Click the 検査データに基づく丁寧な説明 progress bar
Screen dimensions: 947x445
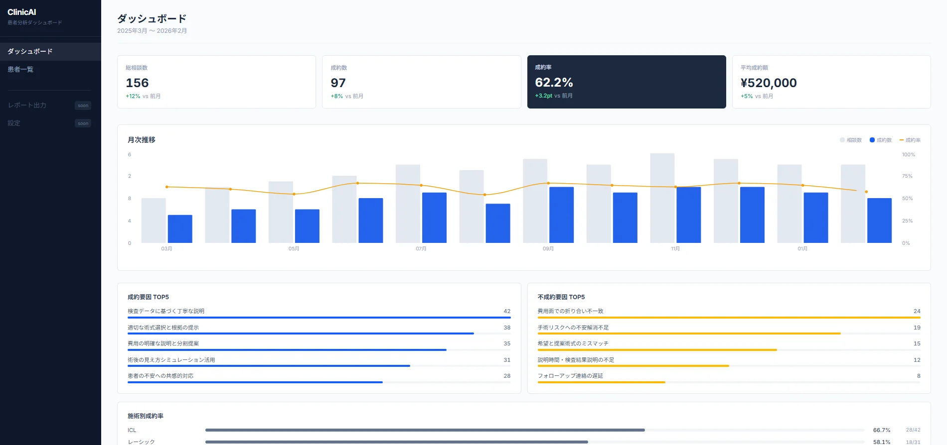319,318
